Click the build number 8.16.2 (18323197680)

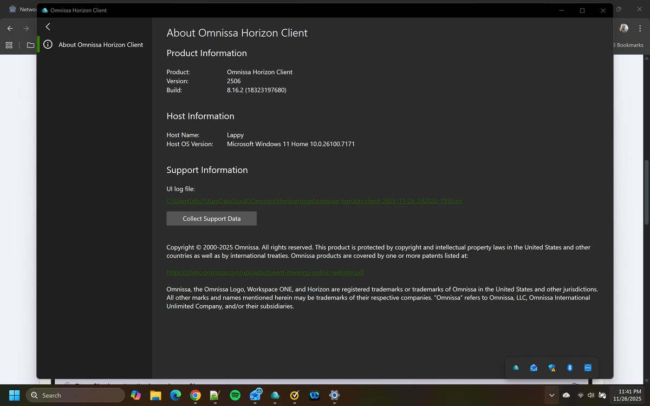point(256,90)
